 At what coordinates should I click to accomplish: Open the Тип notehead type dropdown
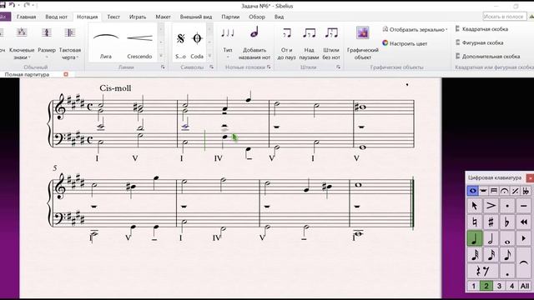tap(228, 43)
